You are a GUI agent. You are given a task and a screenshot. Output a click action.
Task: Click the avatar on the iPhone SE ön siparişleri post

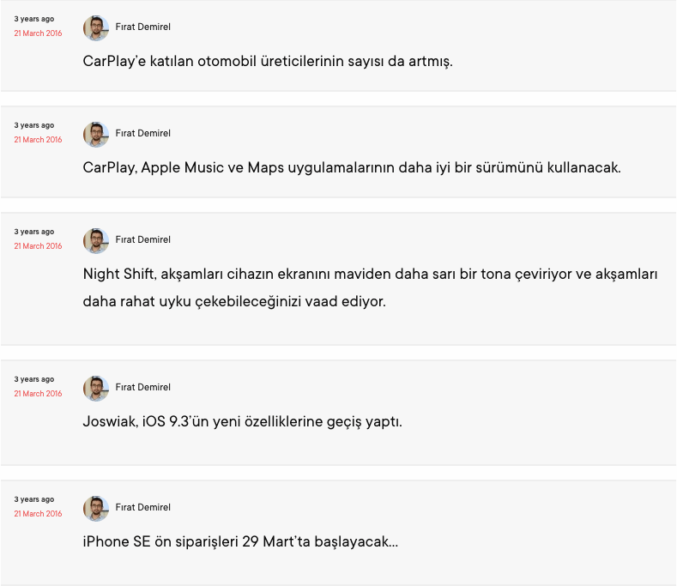click(x=96, y=509)
